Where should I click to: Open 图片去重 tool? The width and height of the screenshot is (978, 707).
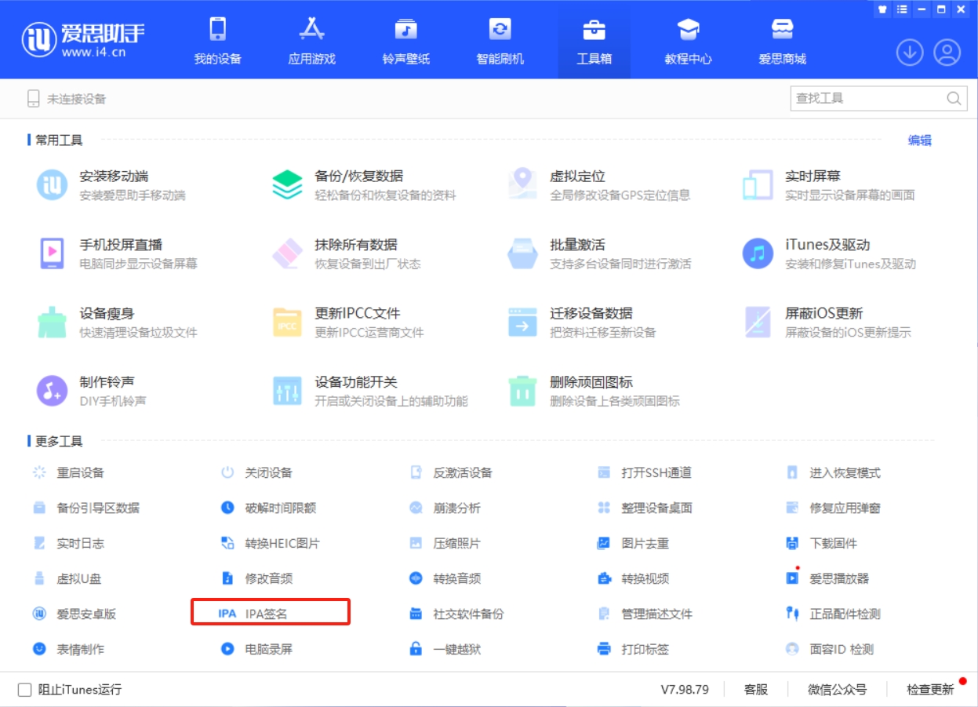(x=633, y=544)
